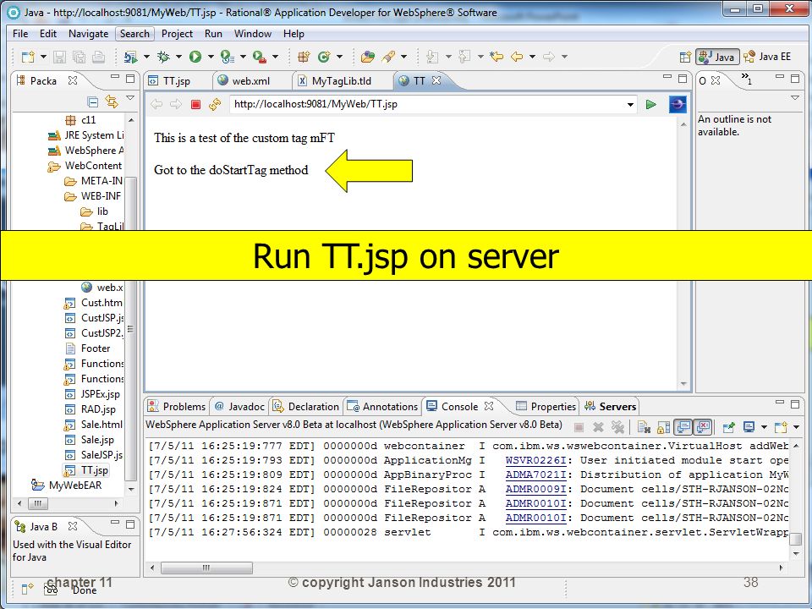Open the Navigate menu
This screenshot has width=812, height=609.
[89, 34]
